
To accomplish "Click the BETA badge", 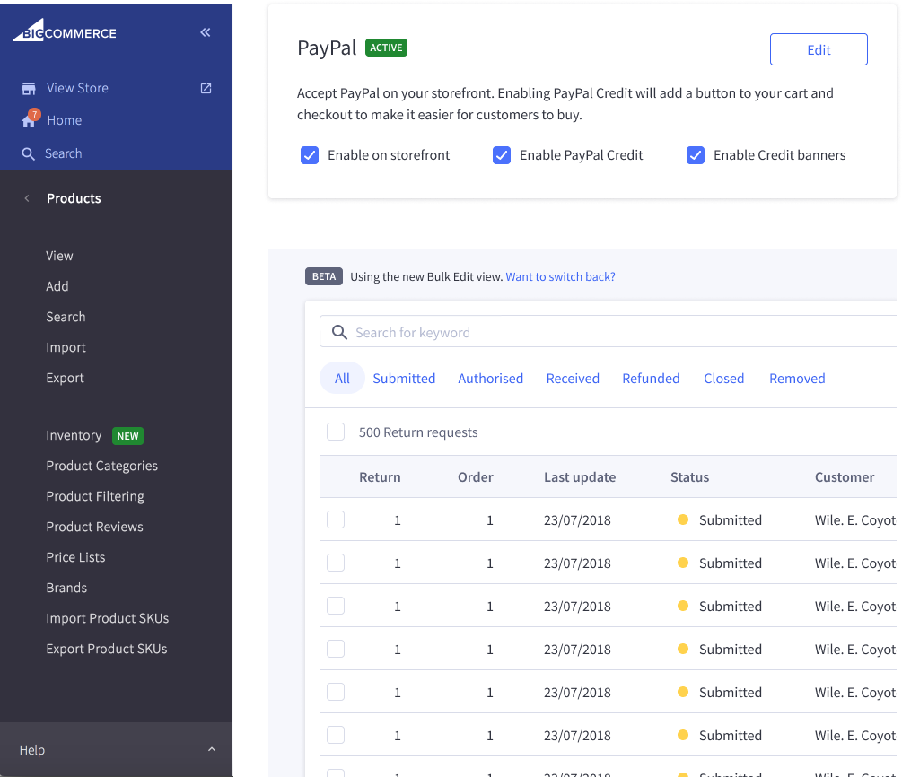I will [324, 276].
